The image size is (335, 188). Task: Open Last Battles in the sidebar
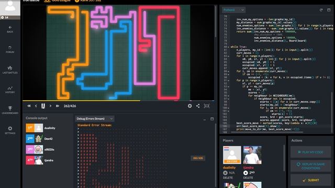point(10,69)
